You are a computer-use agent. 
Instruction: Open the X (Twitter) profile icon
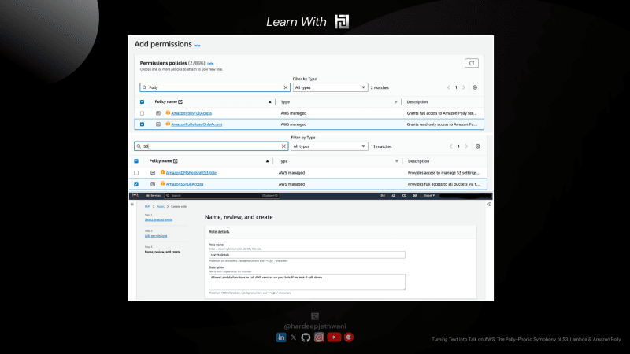[294, 337]
